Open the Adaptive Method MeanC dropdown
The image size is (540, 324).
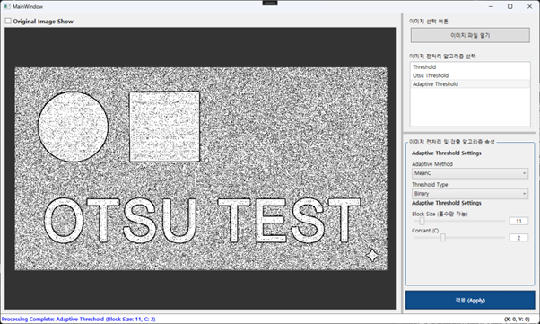470,173
